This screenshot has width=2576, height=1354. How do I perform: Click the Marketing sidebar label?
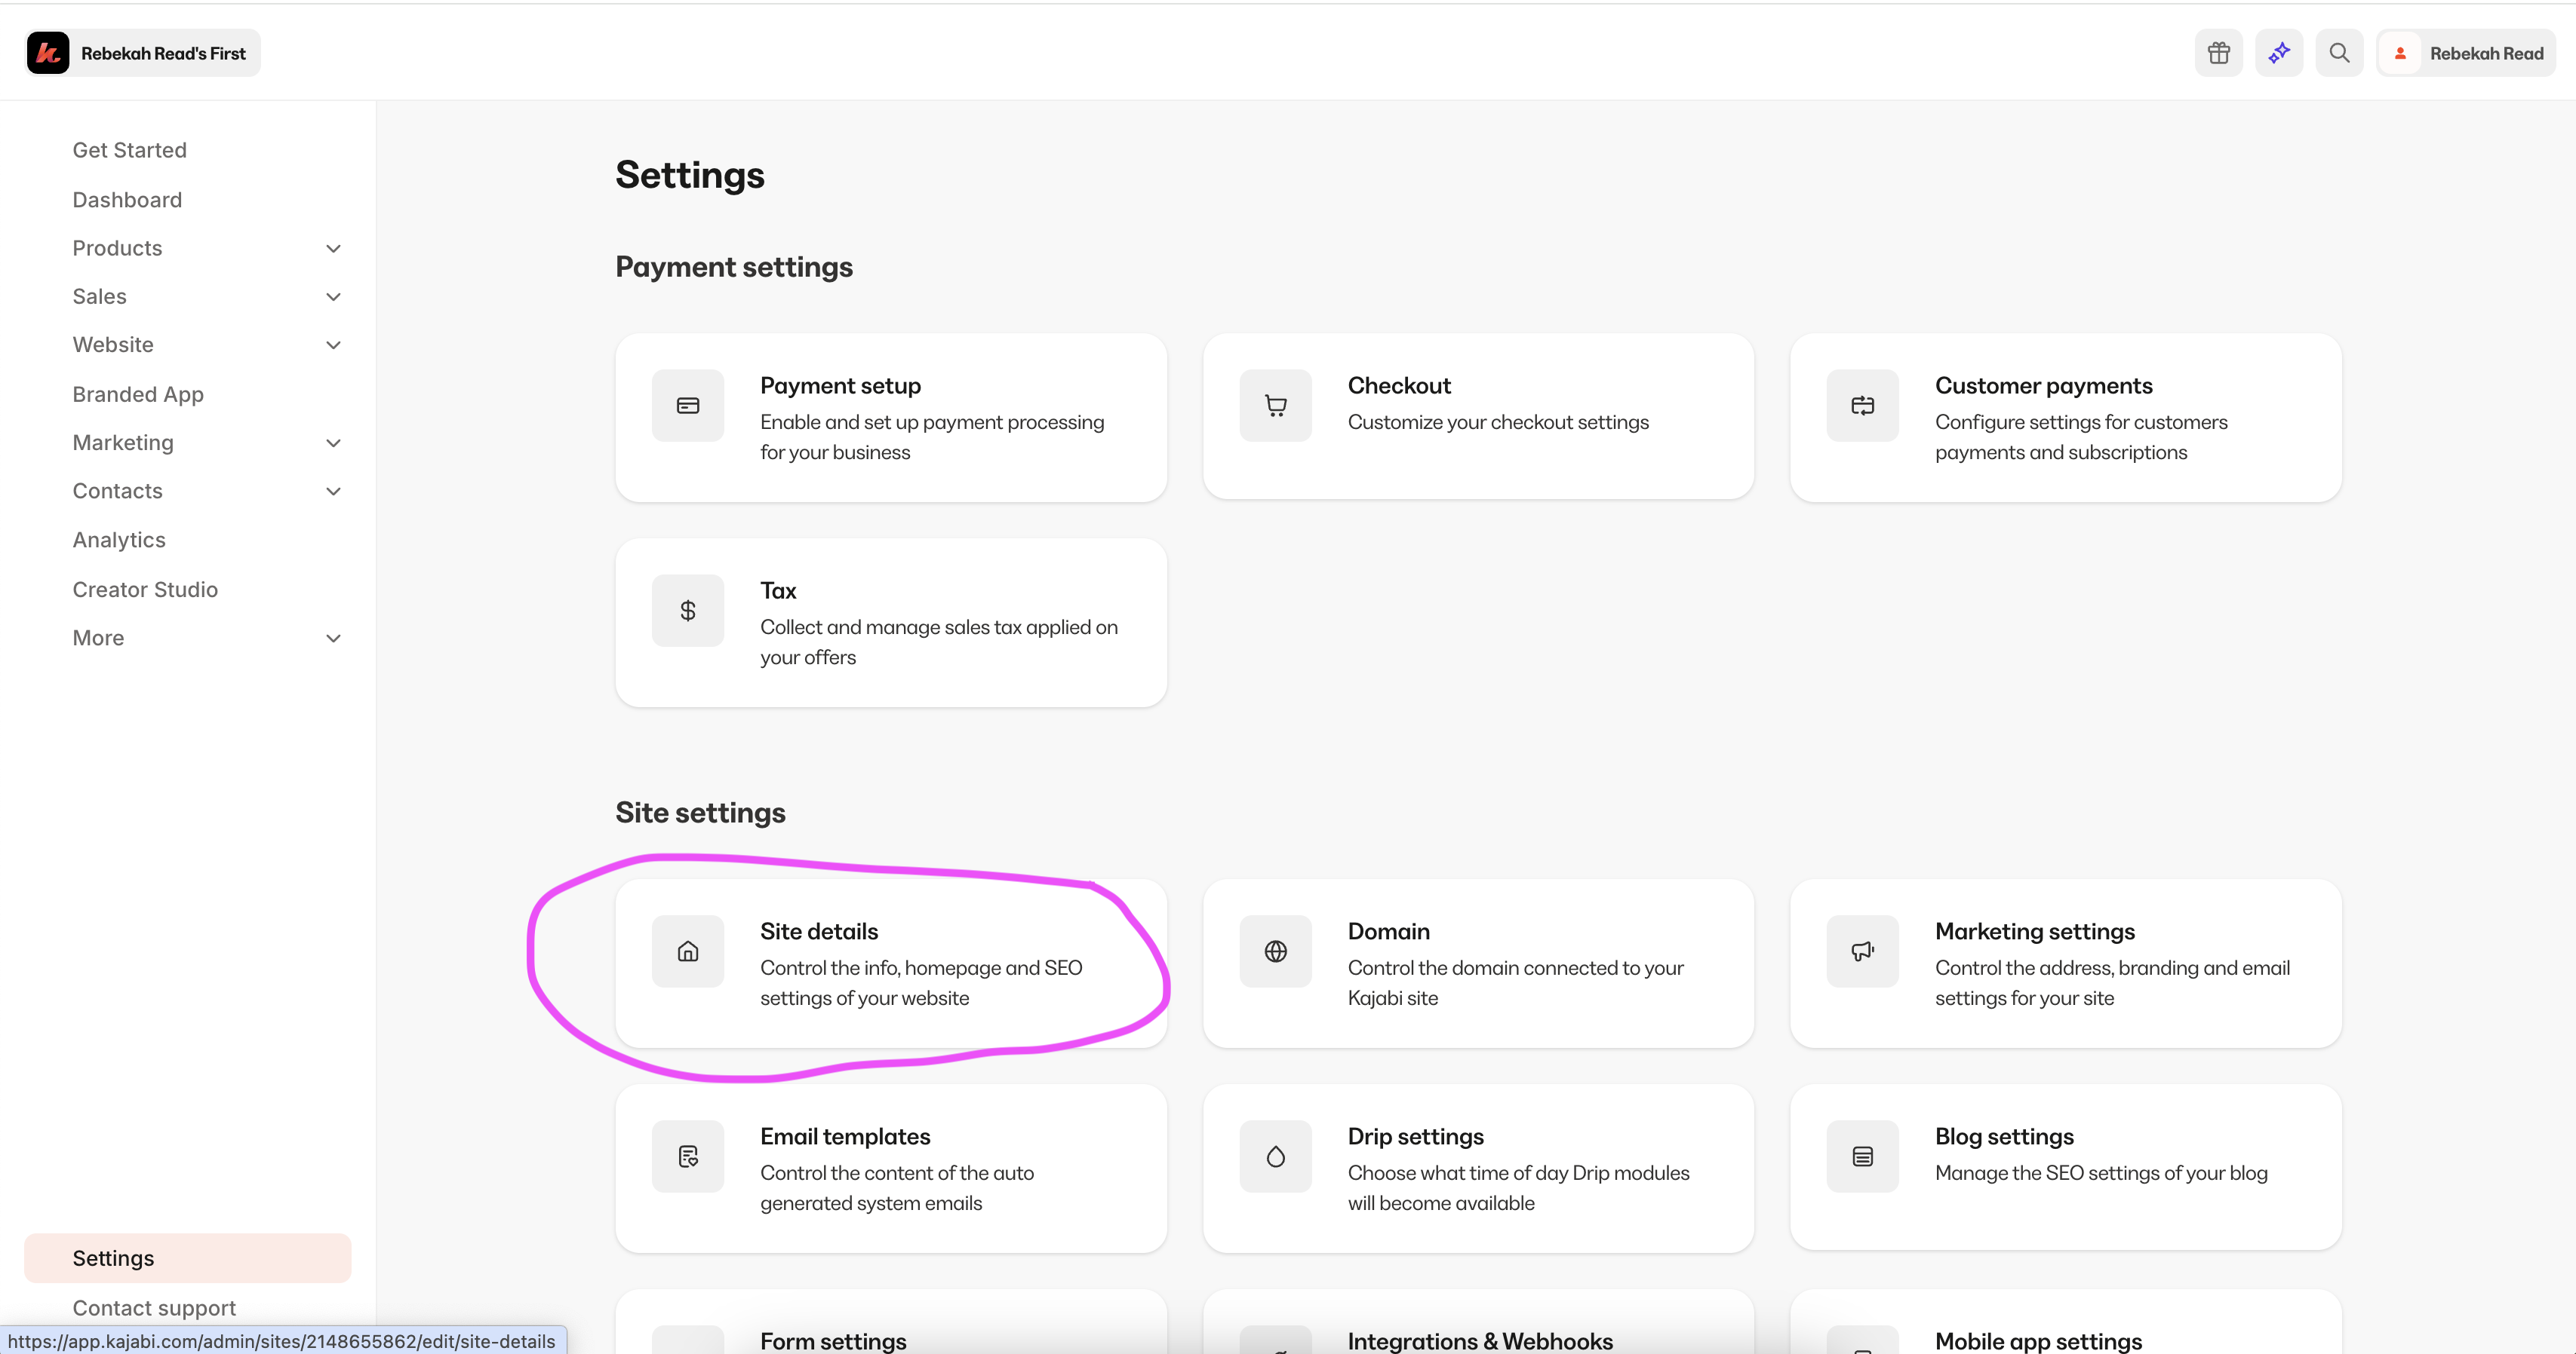point(123,444)
